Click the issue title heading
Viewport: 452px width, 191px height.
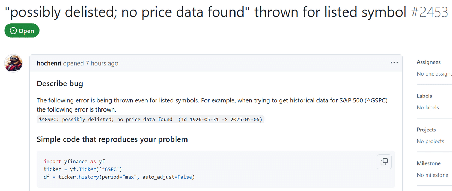(206, 13)
